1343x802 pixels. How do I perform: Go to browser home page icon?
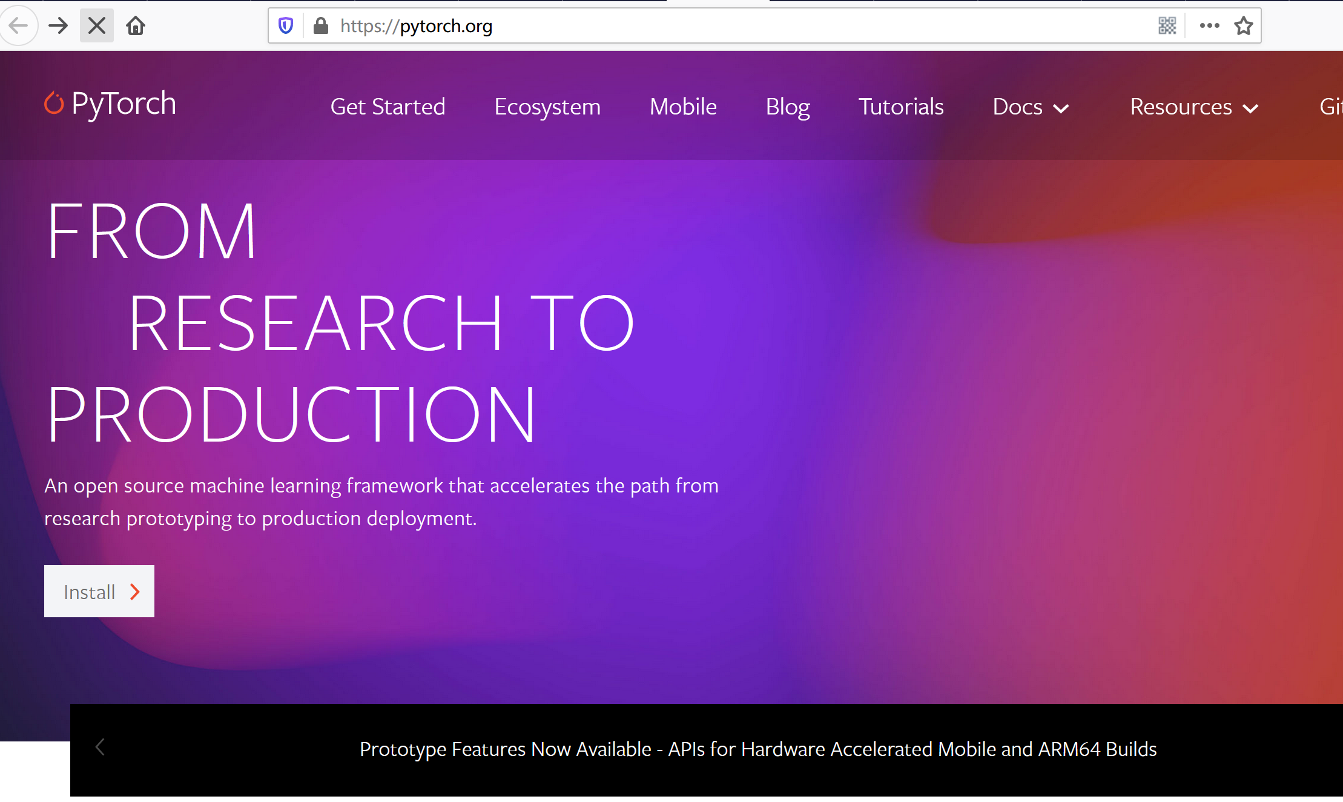tap(136, 25)
